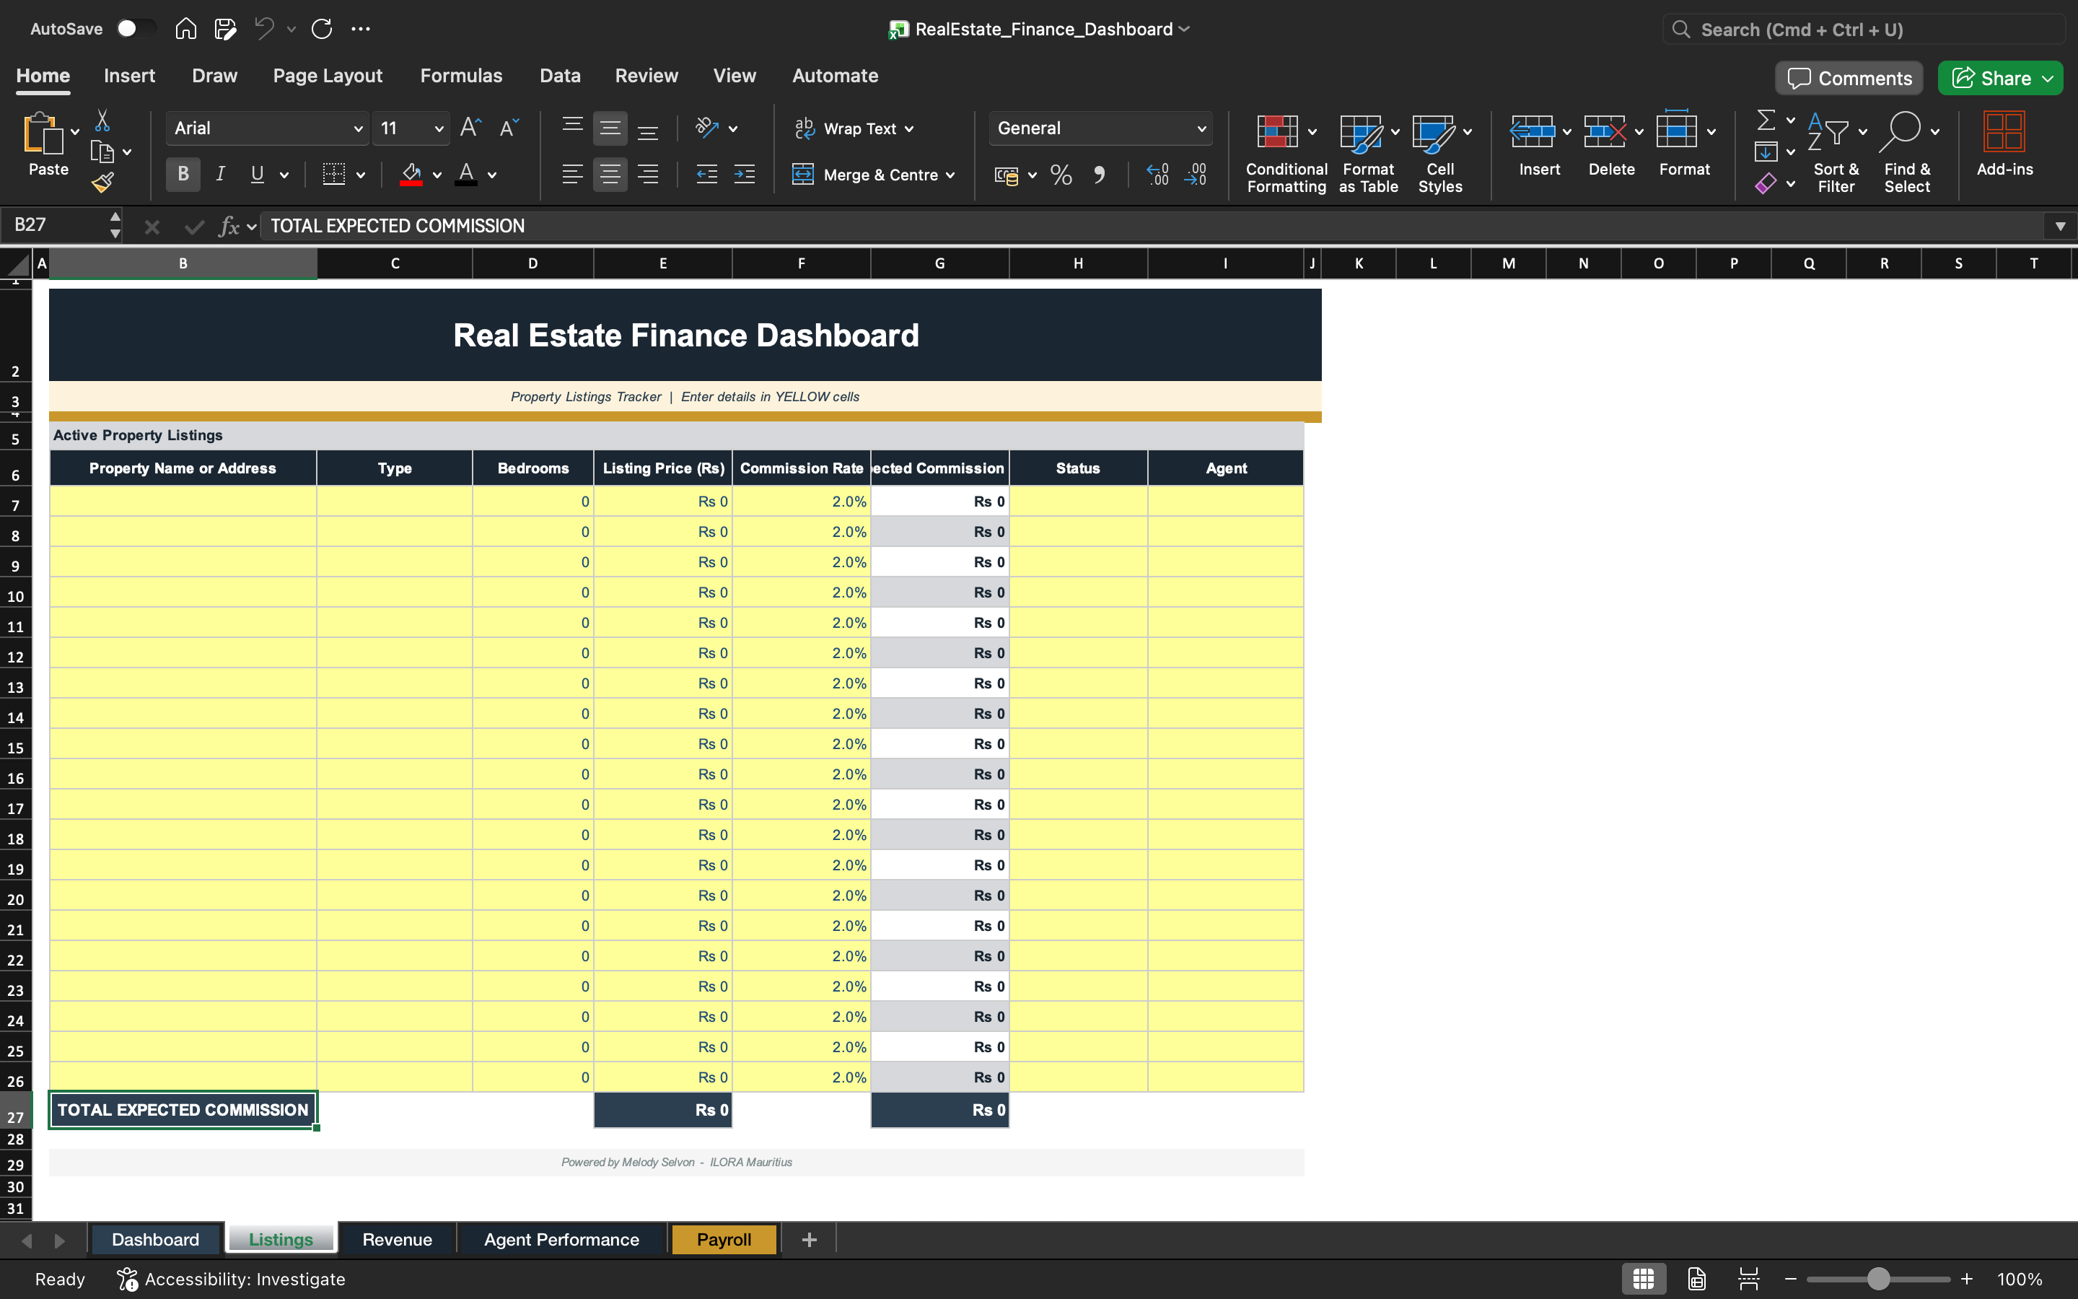Increase indent
The image size is (2078, 1299).
pos(745,175)
